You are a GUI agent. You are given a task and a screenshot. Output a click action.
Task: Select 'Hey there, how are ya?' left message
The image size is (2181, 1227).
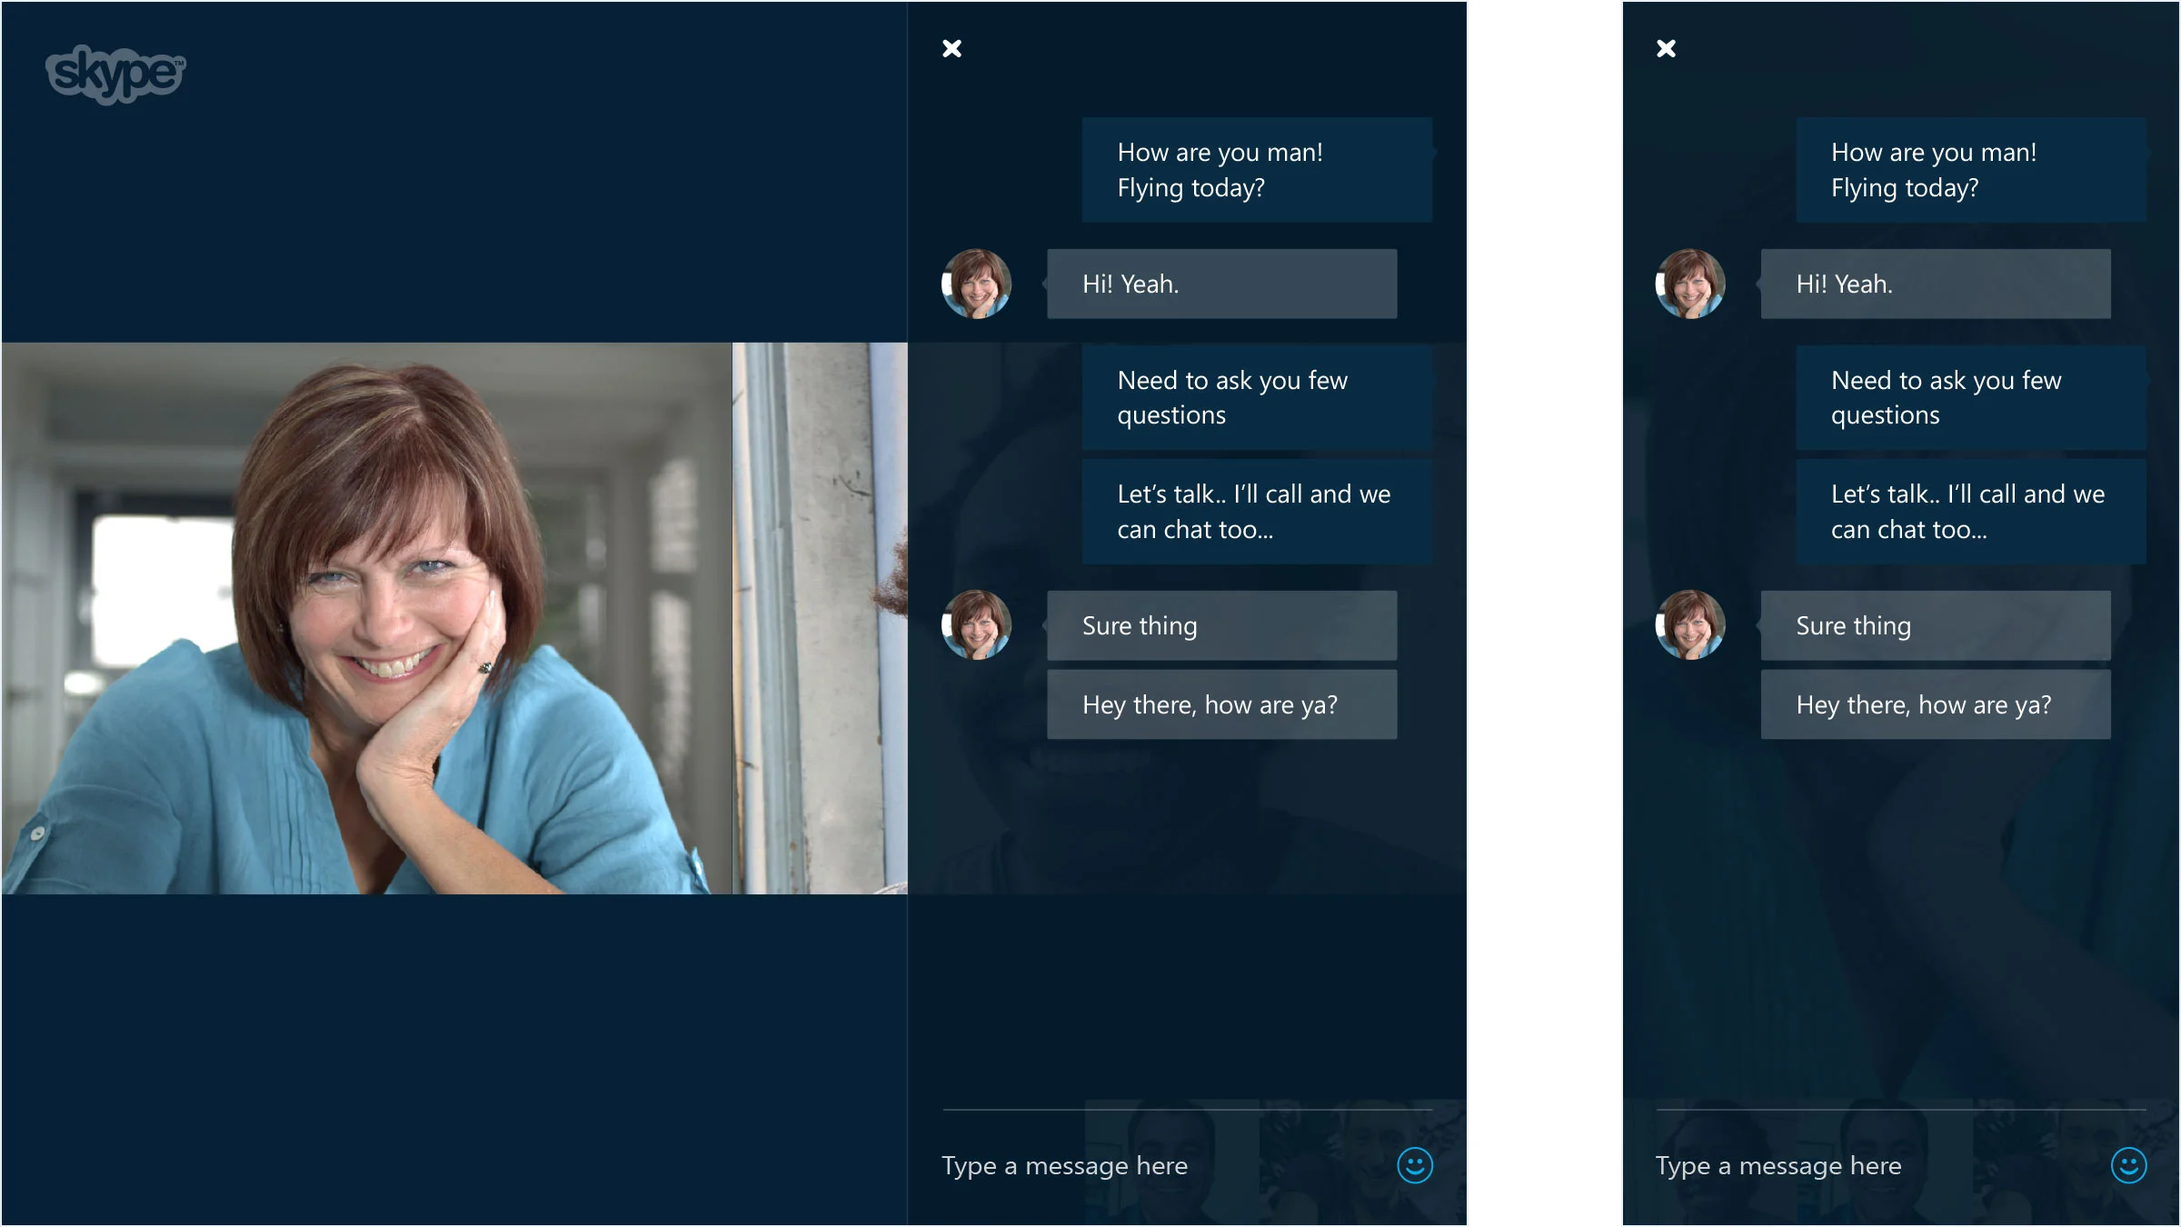coord(1221,704)
